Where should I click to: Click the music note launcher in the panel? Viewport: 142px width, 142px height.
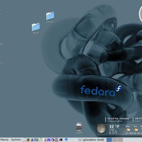tap(40, 140)
